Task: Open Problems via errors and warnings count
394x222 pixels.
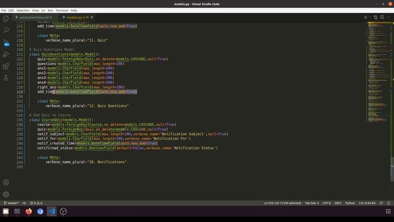Action: (x=36, y=203)
